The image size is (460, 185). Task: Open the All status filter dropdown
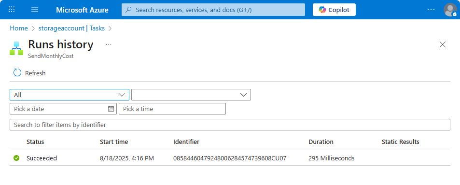pos(70,95)
